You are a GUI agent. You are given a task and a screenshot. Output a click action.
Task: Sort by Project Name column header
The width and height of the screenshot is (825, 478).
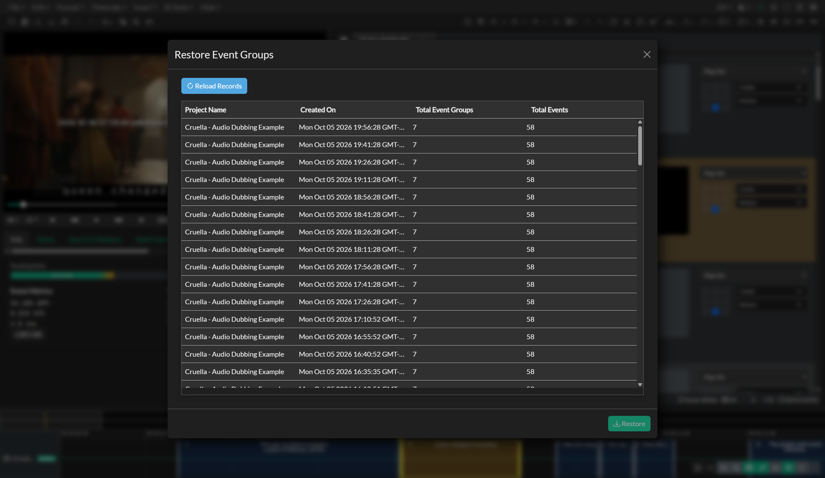pyautogui.click(x=205, y=110)
